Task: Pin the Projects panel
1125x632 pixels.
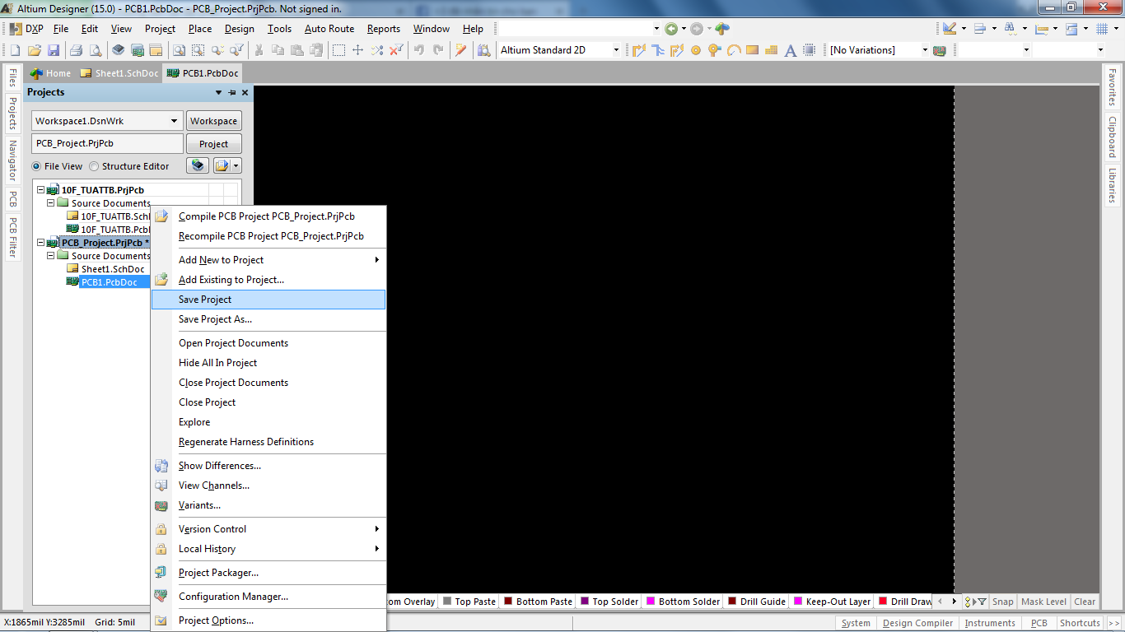Action: coord(232,93)
